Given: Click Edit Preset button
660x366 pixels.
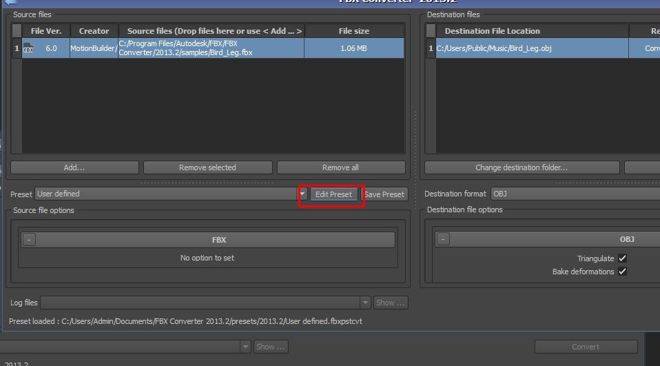Looking at the screenshot, I should pos(333,194).
